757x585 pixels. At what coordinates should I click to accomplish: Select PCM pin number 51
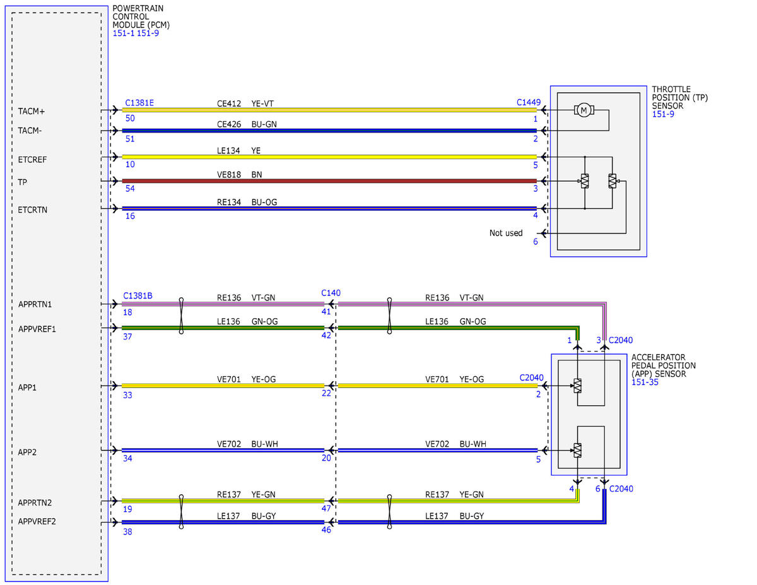tap(129, 138)
